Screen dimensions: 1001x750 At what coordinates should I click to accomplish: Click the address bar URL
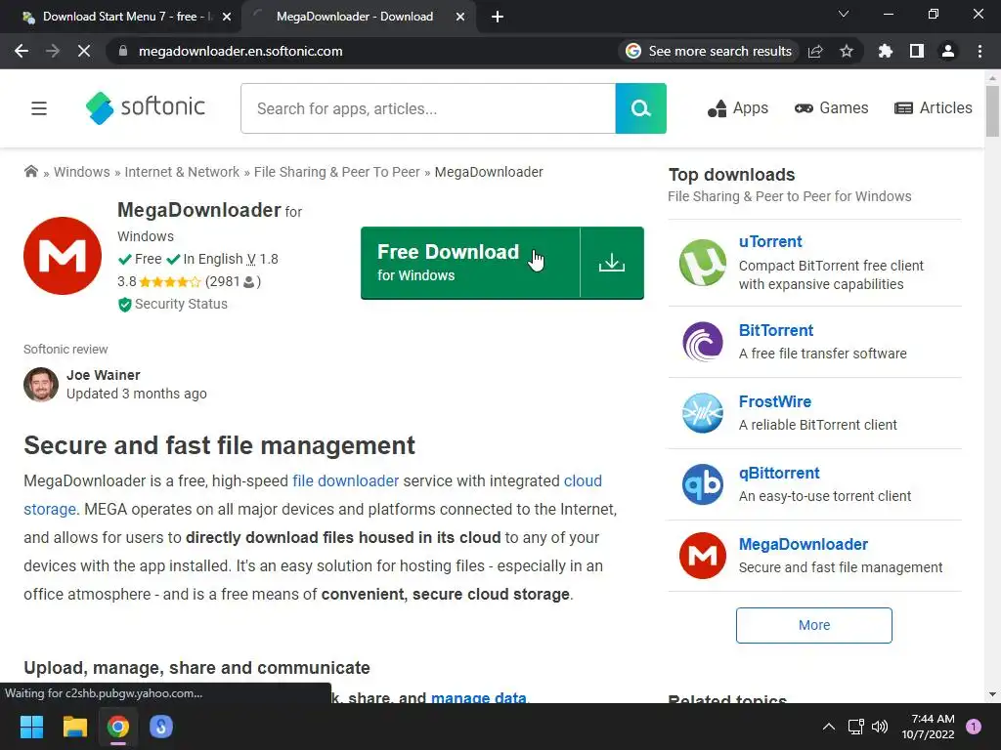click(240, 51)
